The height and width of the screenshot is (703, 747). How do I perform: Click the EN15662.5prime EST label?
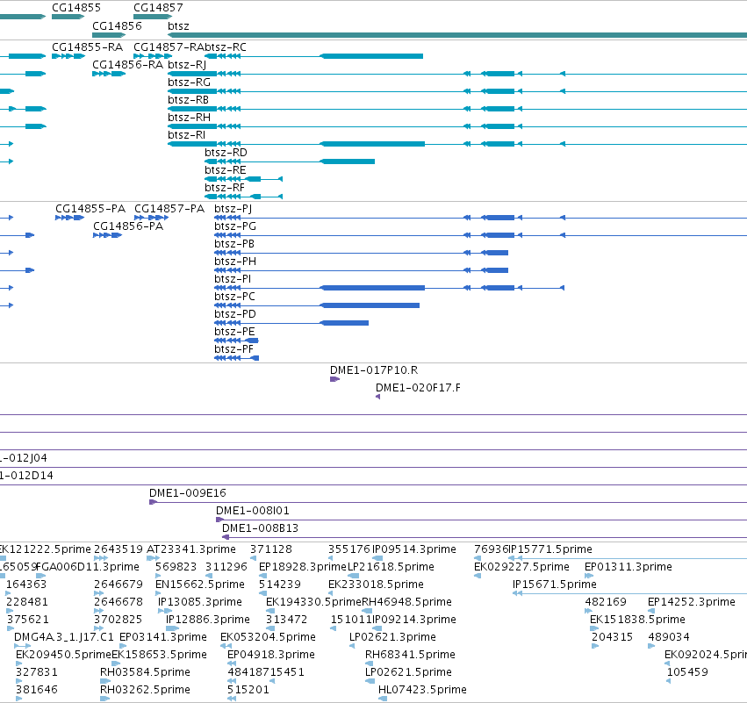click(200, 585)
